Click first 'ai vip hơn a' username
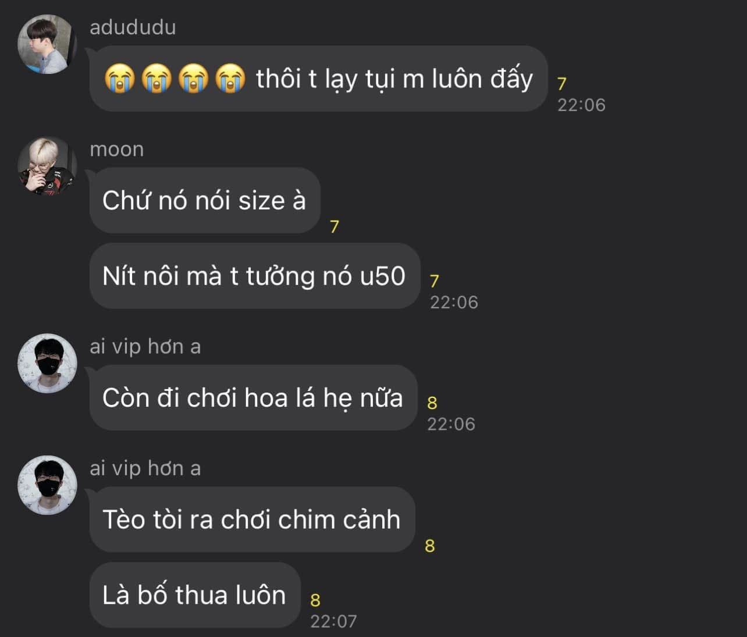 [145, 347]
